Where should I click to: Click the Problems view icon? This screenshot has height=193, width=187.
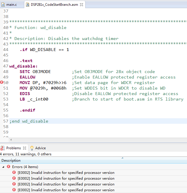coord(3,148)
